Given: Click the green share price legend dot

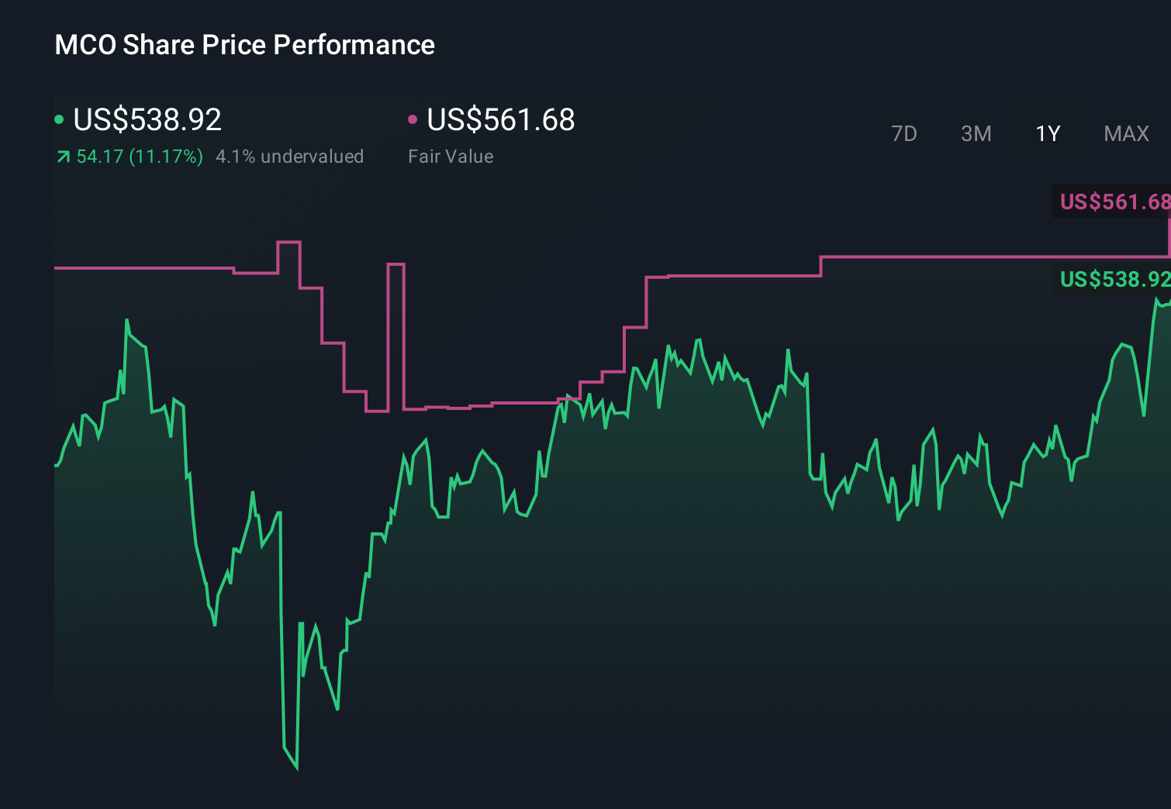Looking at the screenshot, I should click(58, 119).
